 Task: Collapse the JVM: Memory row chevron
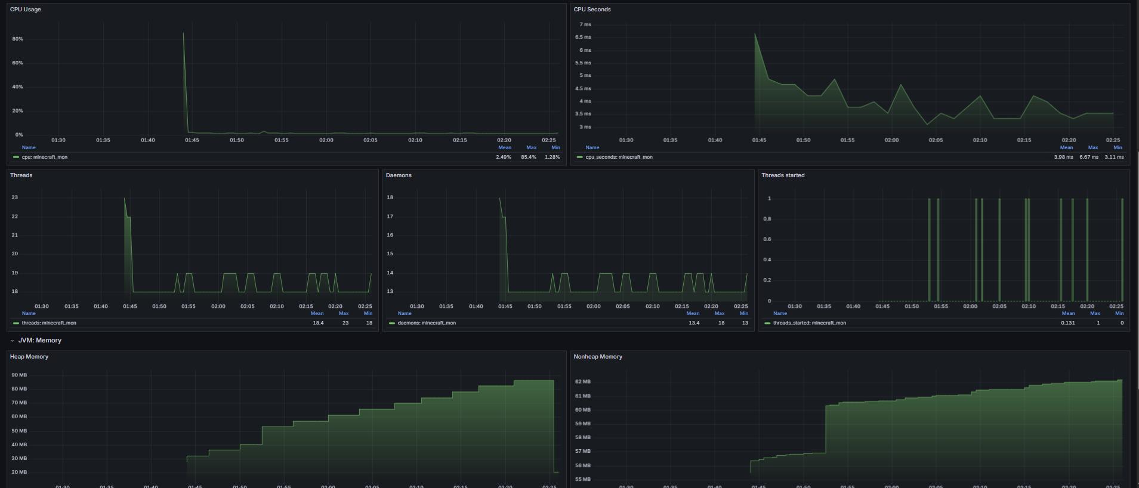point(12,341)
